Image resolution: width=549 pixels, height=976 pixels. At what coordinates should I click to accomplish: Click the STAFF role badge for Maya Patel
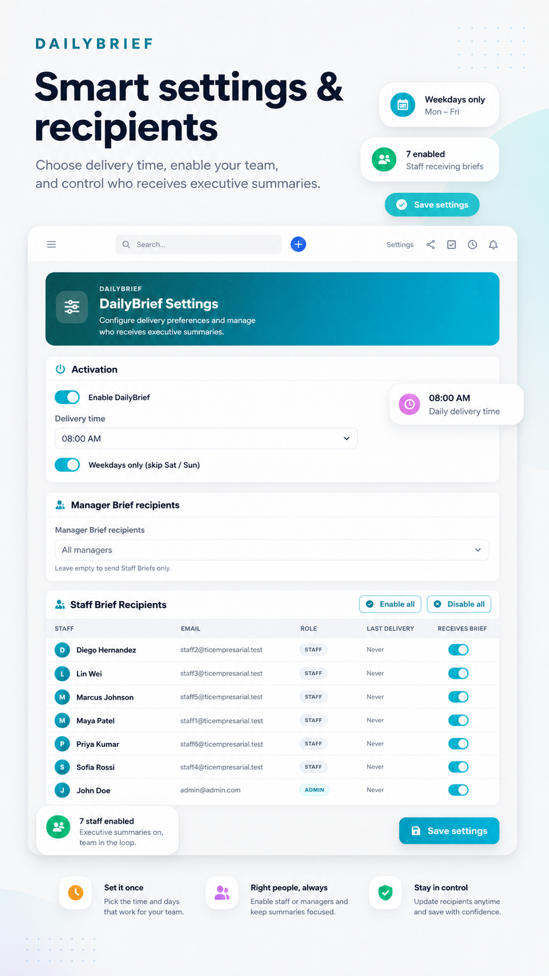click(313, 720)
